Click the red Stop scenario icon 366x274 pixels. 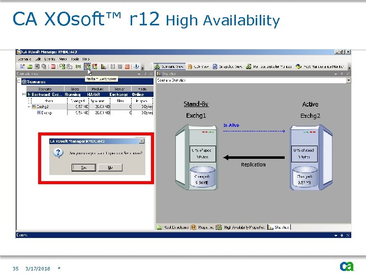click(x=53, y=66)
